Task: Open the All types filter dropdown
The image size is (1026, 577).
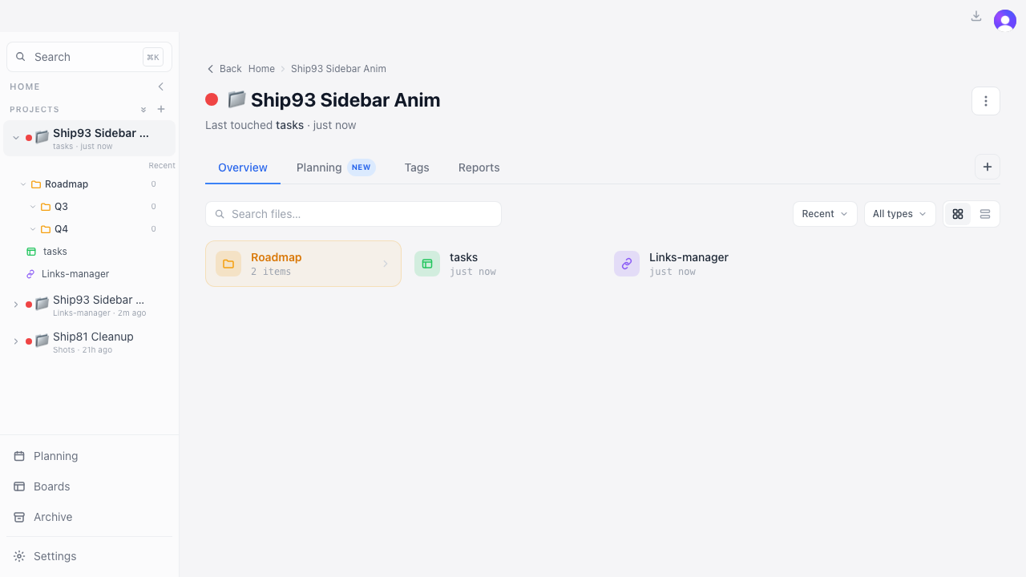Action: coord(899,214)
